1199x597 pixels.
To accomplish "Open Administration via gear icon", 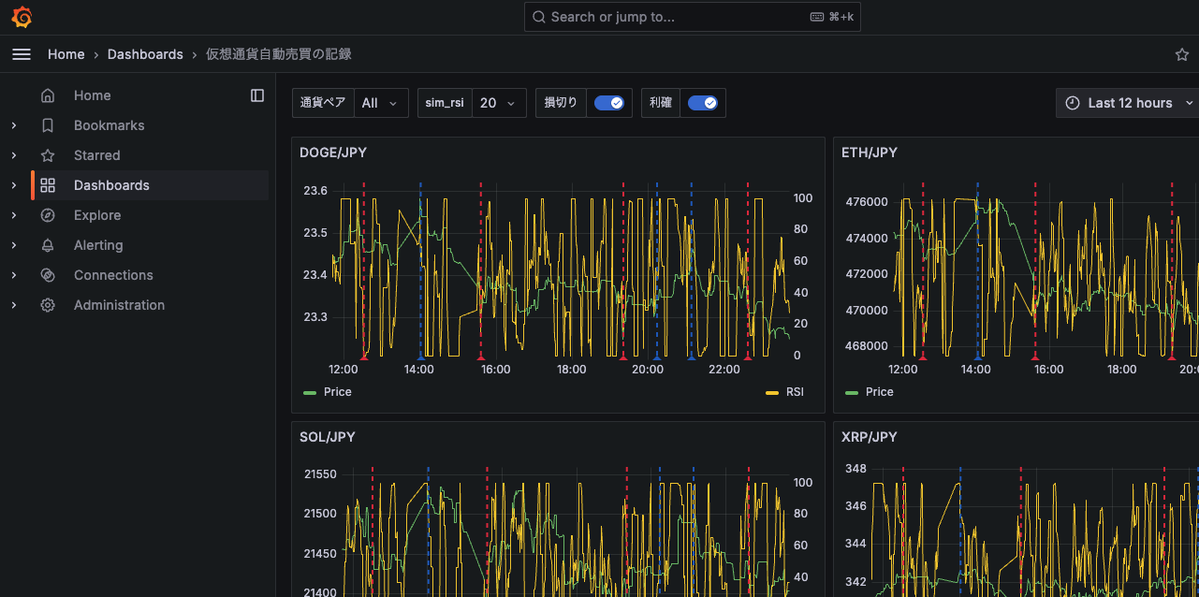I will [x=48, y=305].
